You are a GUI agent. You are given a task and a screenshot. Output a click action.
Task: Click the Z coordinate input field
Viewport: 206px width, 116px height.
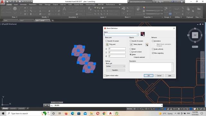tap(117, 56)
